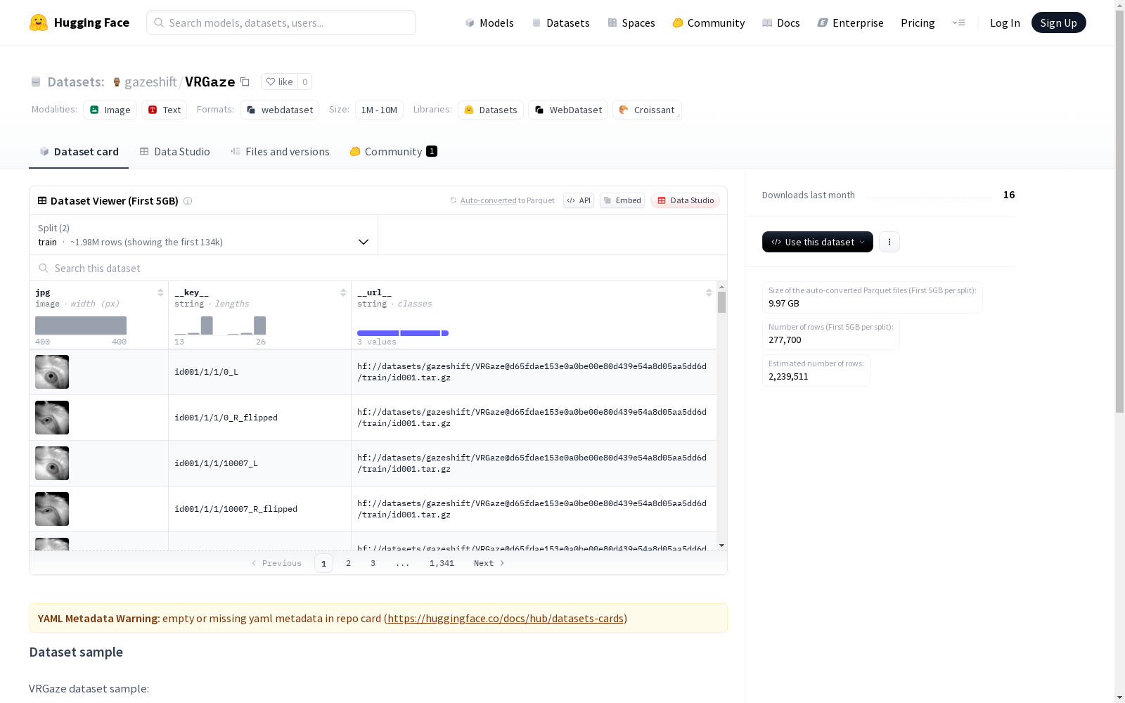Open the Auto-converted link
1125x703 pixels.
[488, 200]
